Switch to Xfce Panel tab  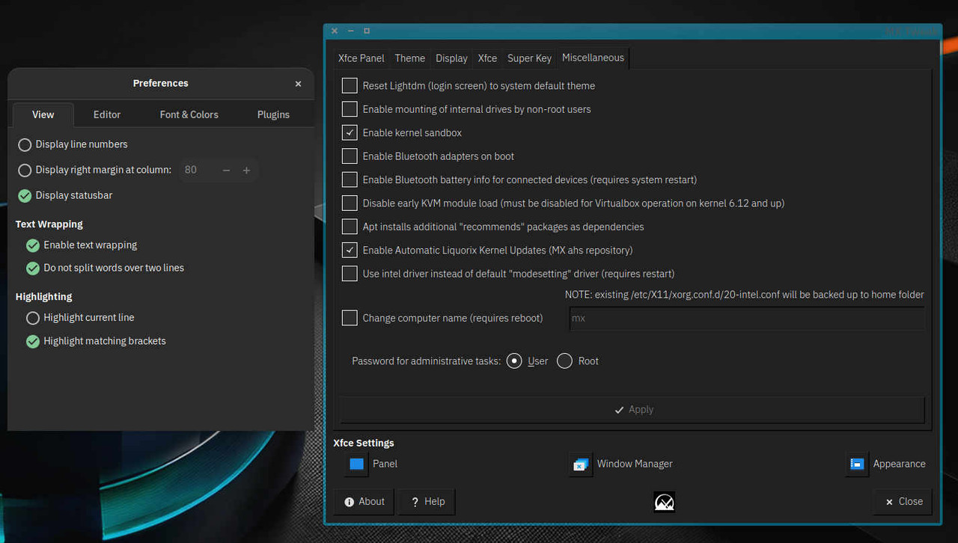click(361, 58)
